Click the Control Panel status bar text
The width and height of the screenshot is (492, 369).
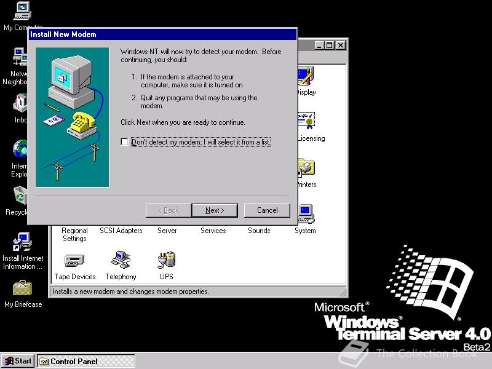click(130, 292)
